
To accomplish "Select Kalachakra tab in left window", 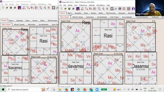I will point(32,24).
